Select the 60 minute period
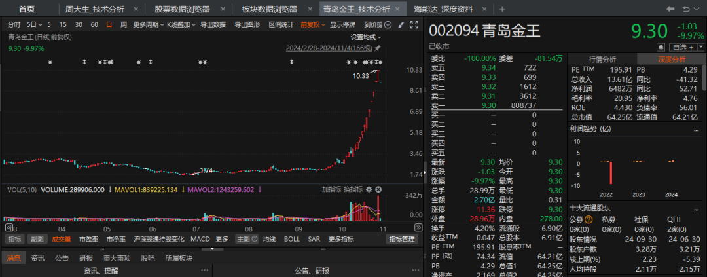 [94, 25]
